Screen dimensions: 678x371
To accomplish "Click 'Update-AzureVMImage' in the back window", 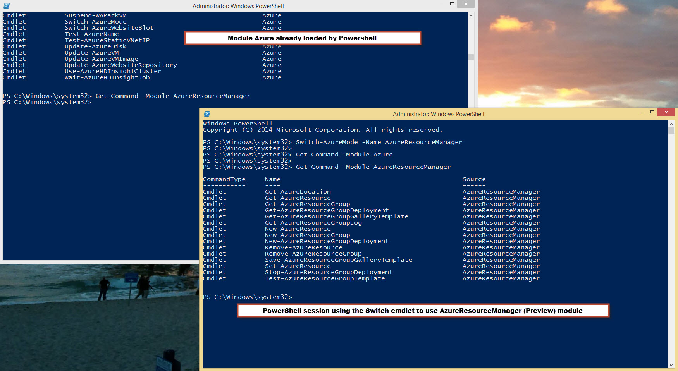I will 102,59.
